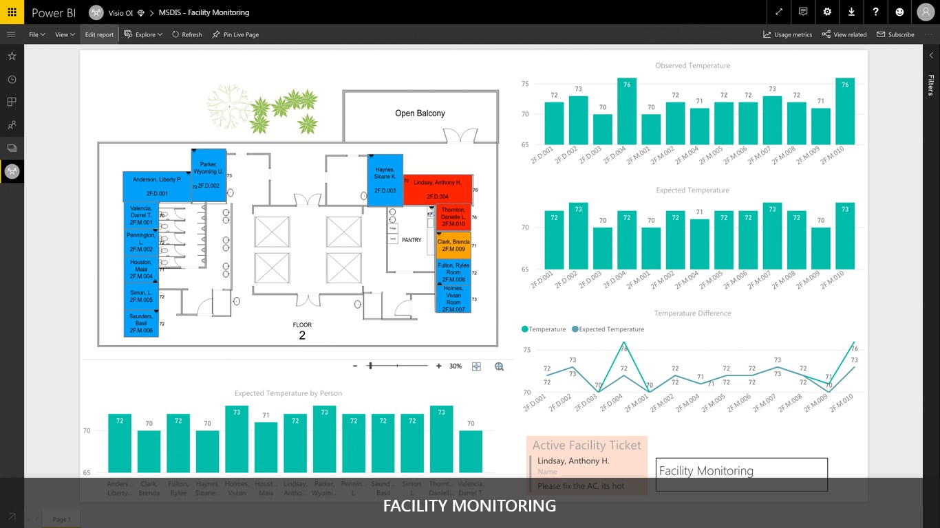Click Holmes, Vivian bar in person chart
The image size is (940, 528).
coord(237,439)
